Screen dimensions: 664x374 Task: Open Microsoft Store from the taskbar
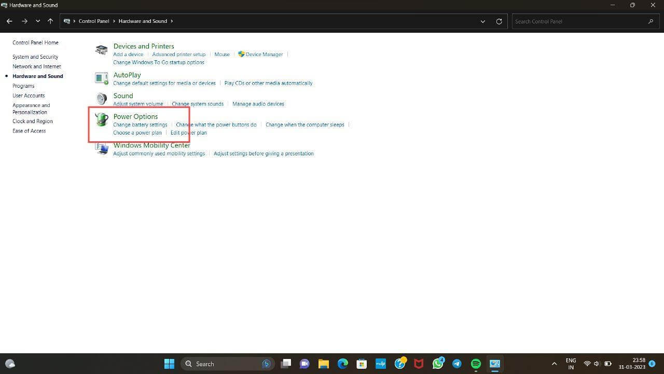click(362, 364)
